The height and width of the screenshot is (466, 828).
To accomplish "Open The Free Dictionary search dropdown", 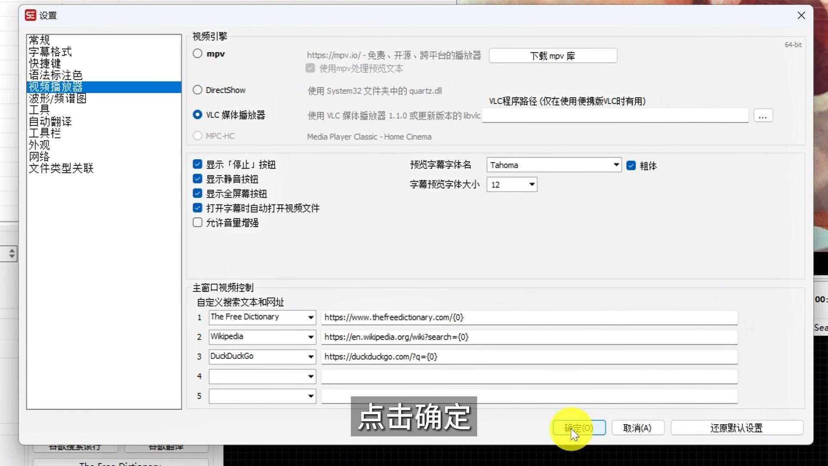I will pos(310,318).
